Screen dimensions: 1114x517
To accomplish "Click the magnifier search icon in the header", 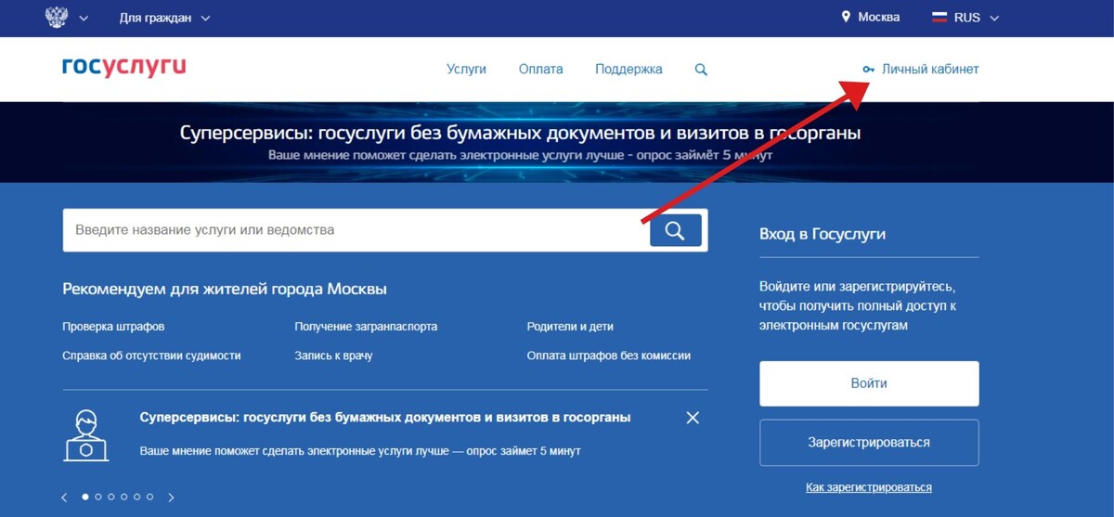I will 701,70.
